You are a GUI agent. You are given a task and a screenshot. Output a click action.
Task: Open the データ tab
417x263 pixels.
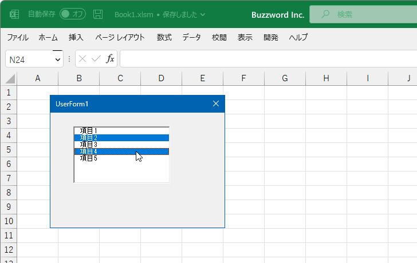[x=191, y=37]
